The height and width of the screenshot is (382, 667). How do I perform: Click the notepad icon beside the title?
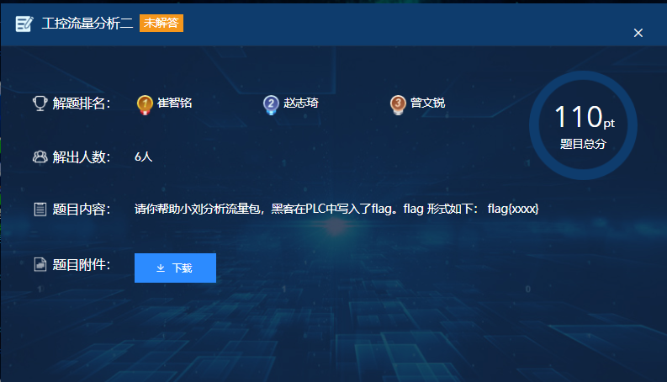click(24, 24)
